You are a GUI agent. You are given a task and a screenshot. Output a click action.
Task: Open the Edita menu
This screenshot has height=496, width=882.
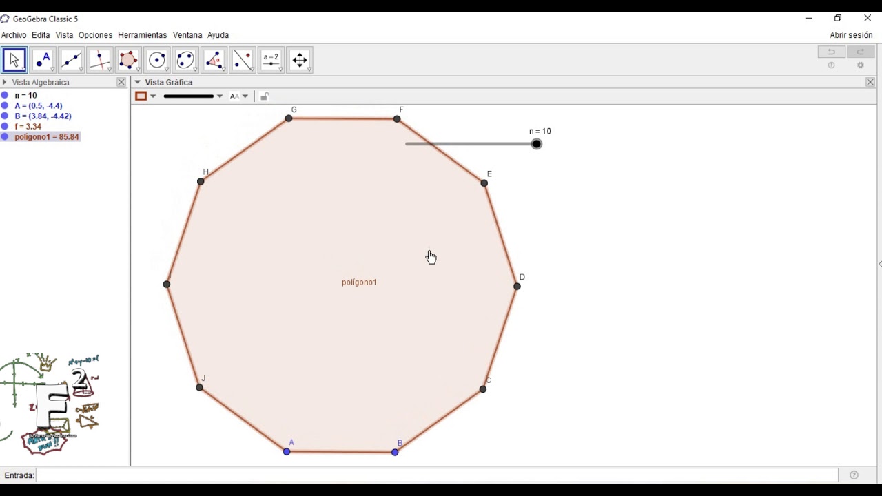point(41,35)
